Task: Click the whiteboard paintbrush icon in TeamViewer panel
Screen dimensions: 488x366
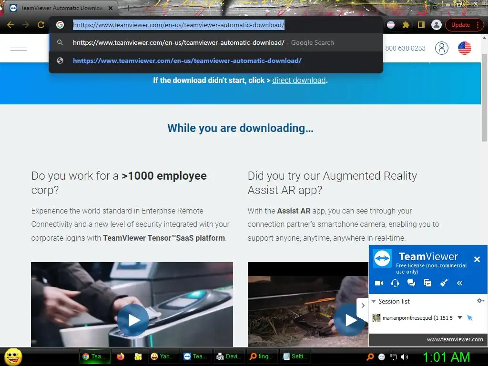Action: click(444, 283)
